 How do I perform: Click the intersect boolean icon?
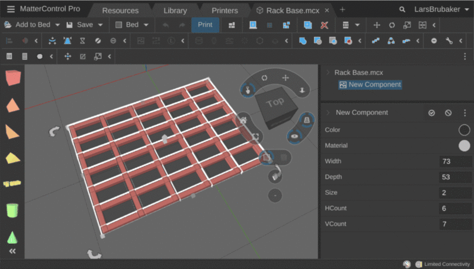333,41
